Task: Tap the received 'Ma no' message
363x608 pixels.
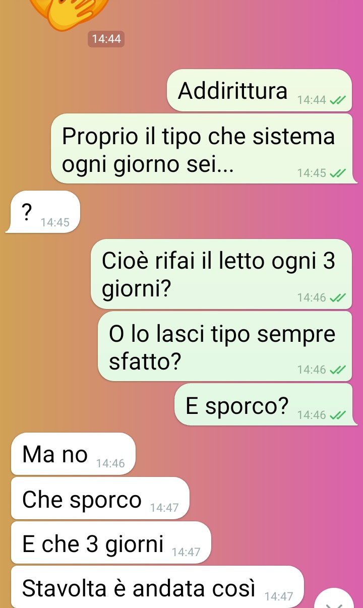Action: [x=74, y=454]
